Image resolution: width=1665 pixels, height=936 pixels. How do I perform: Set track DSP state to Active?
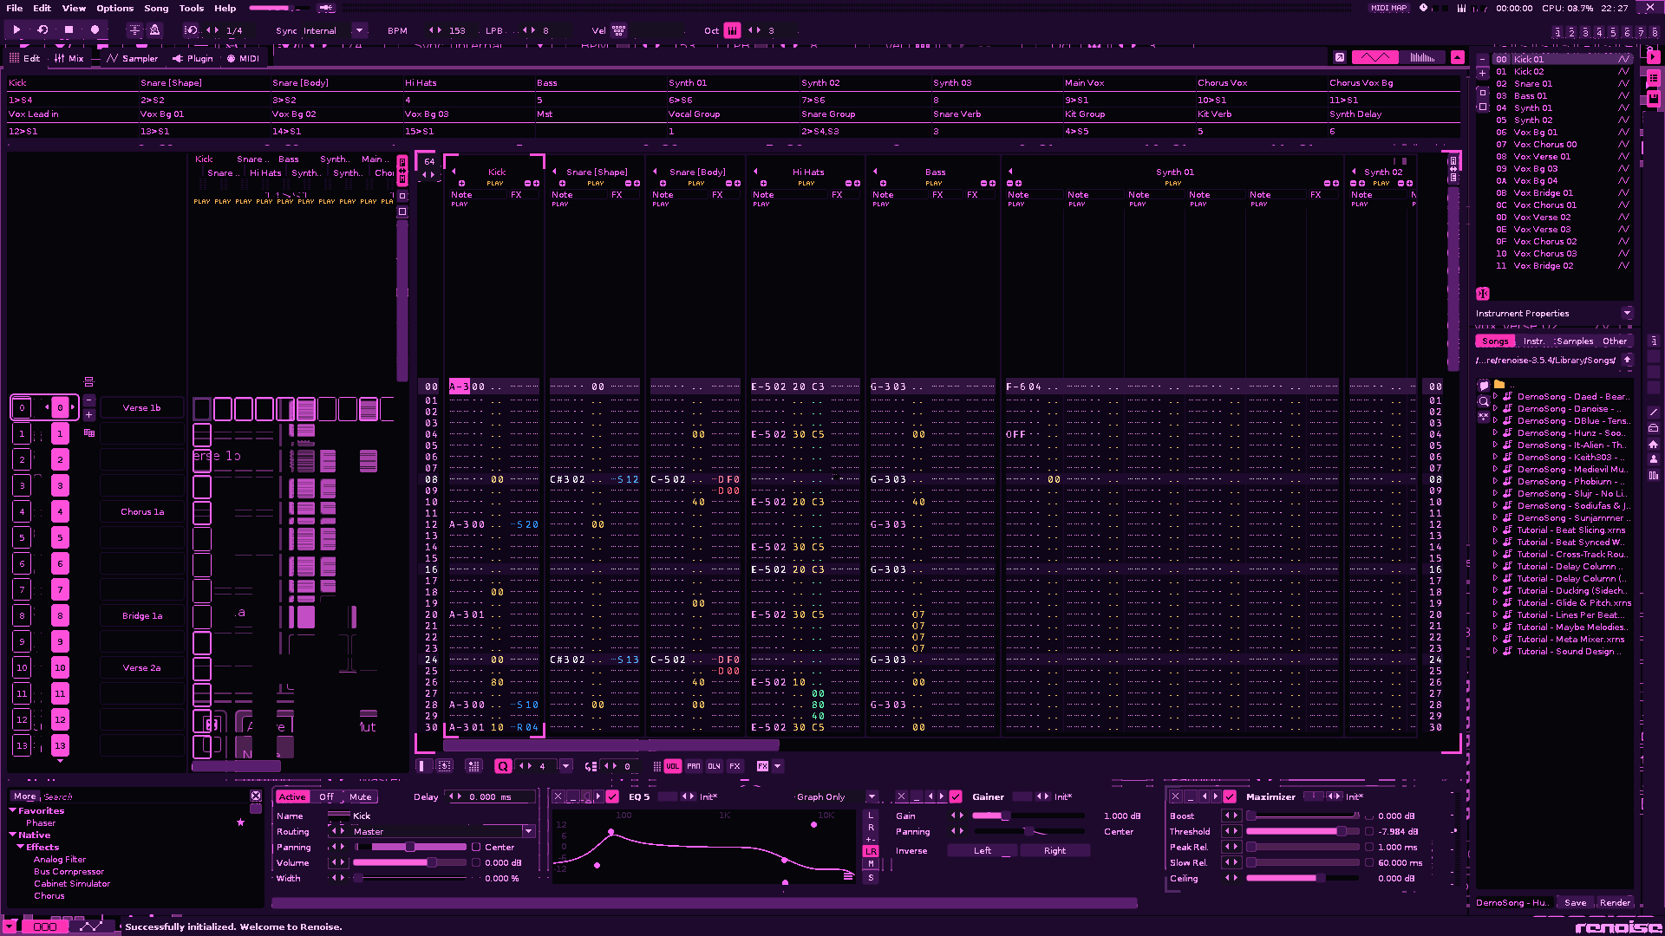292,797
